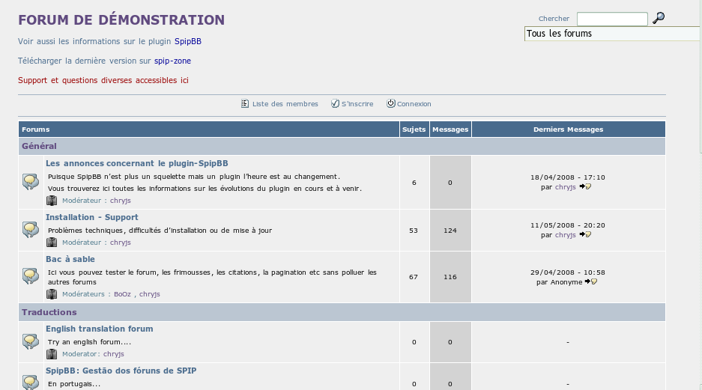Go to S'inscrire registration page
702x390 pixels.
(357, 104)
